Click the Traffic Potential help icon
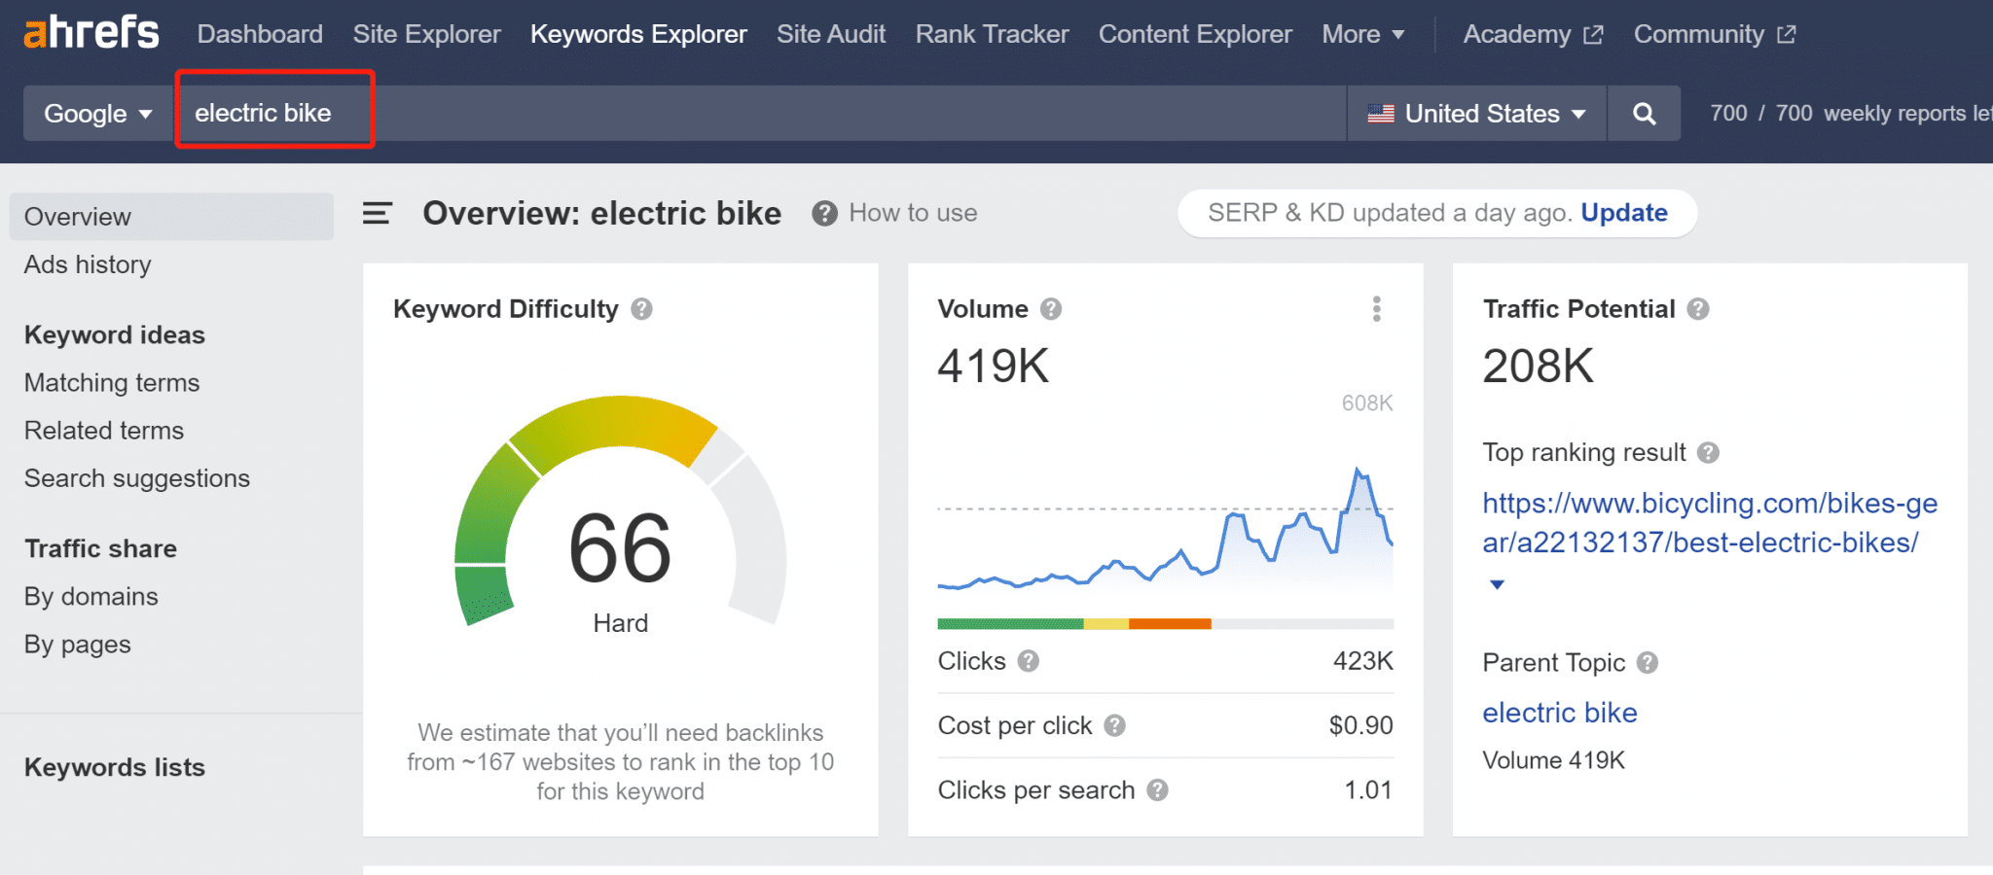This screenshot has height=875, width=1993. click(x=1698, y=309)
